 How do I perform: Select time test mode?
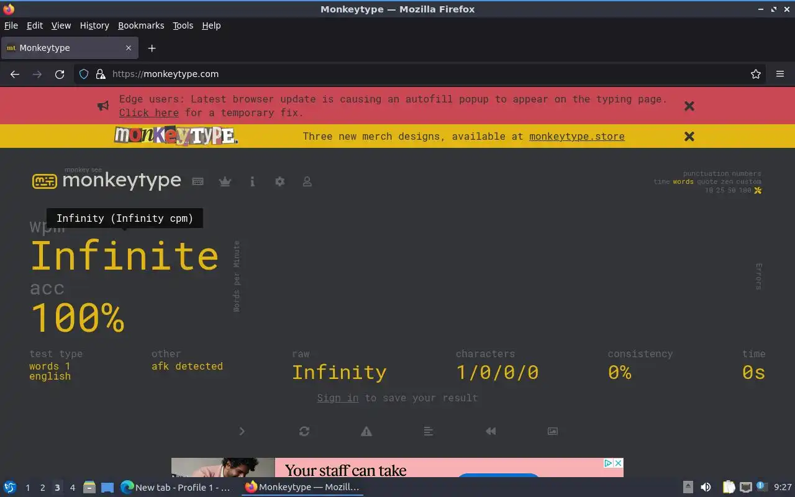tap(661, 182)
